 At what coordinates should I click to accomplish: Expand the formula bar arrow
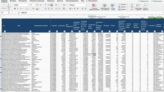(x=163, y=13)
